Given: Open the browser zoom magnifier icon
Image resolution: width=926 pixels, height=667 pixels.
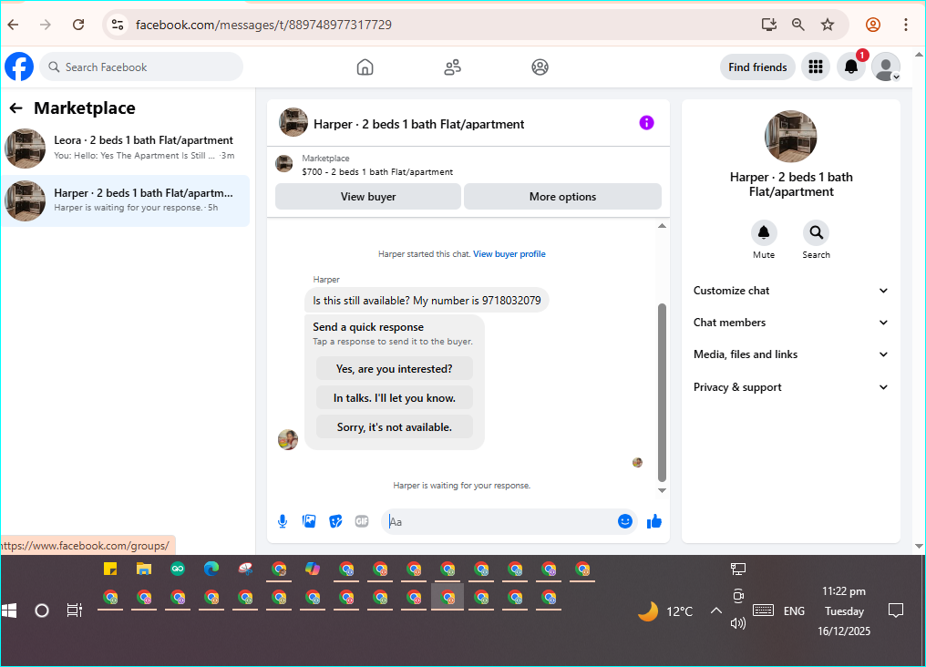Looking at the screenshot, I should (797, 25).
